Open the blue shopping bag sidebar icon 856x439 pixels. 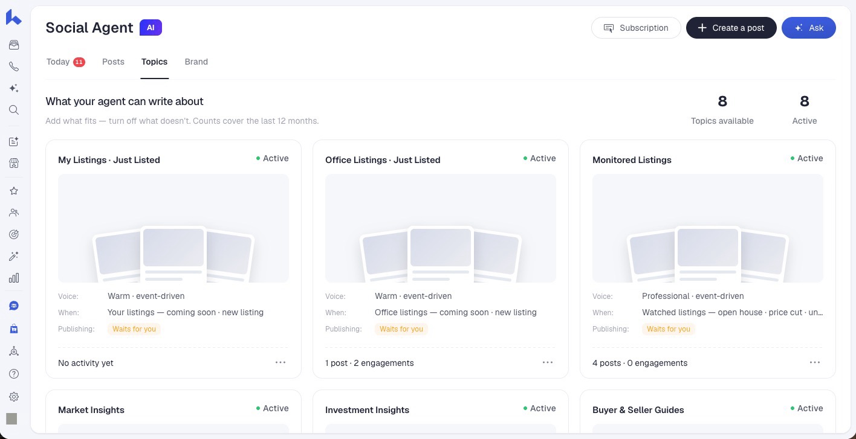tap(13, 328)
